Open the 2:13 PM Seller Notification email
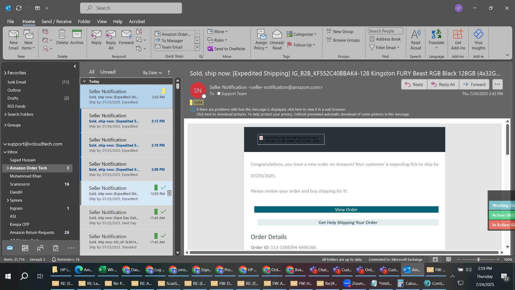 coord(127,121)
